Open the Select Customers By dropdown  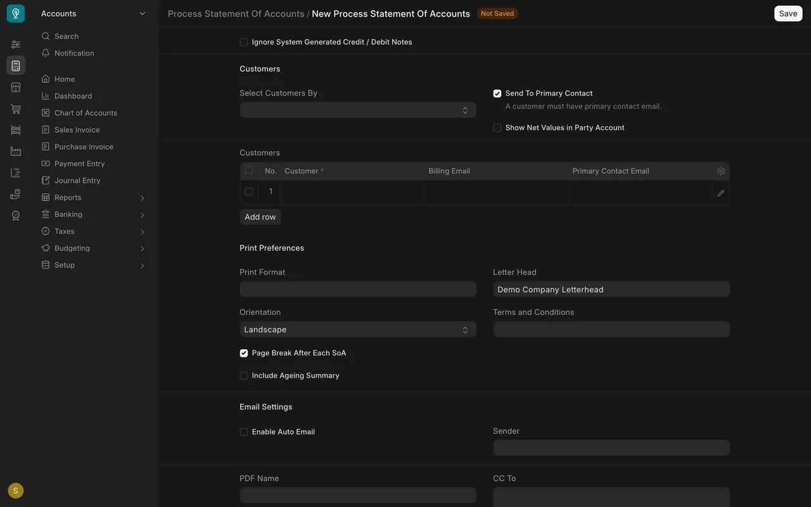(358, 110)
